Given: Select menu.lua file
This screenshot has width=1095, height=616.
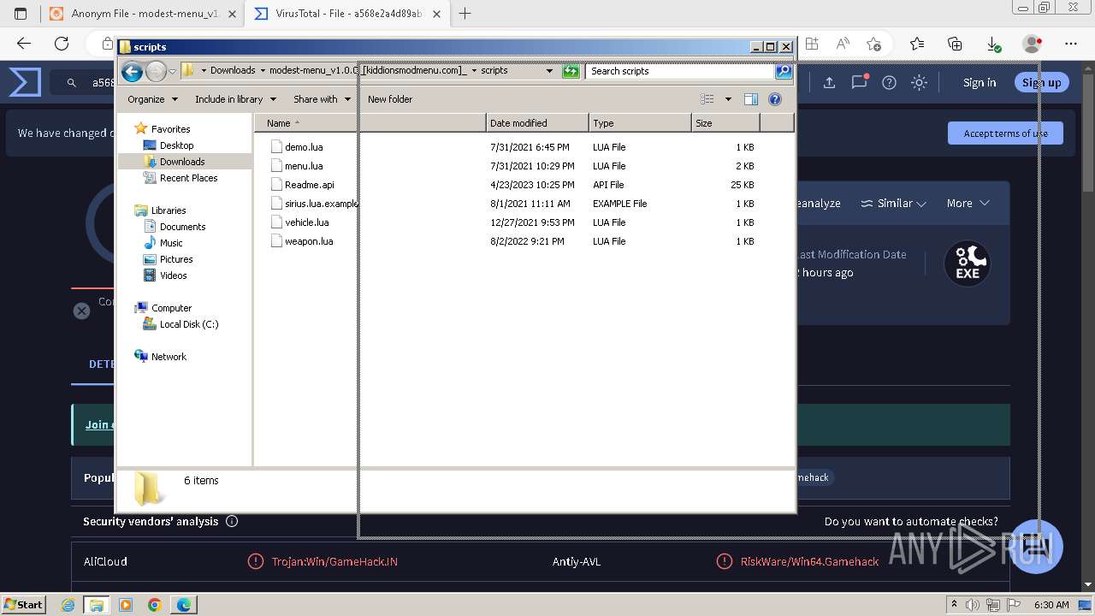Looking at the screenshot, I should pyautogui.click(x=304, y=166).
